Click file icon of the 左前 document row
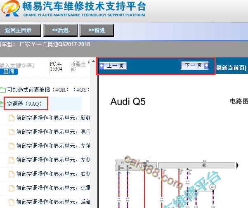248x208 pixels. [12, 146]
